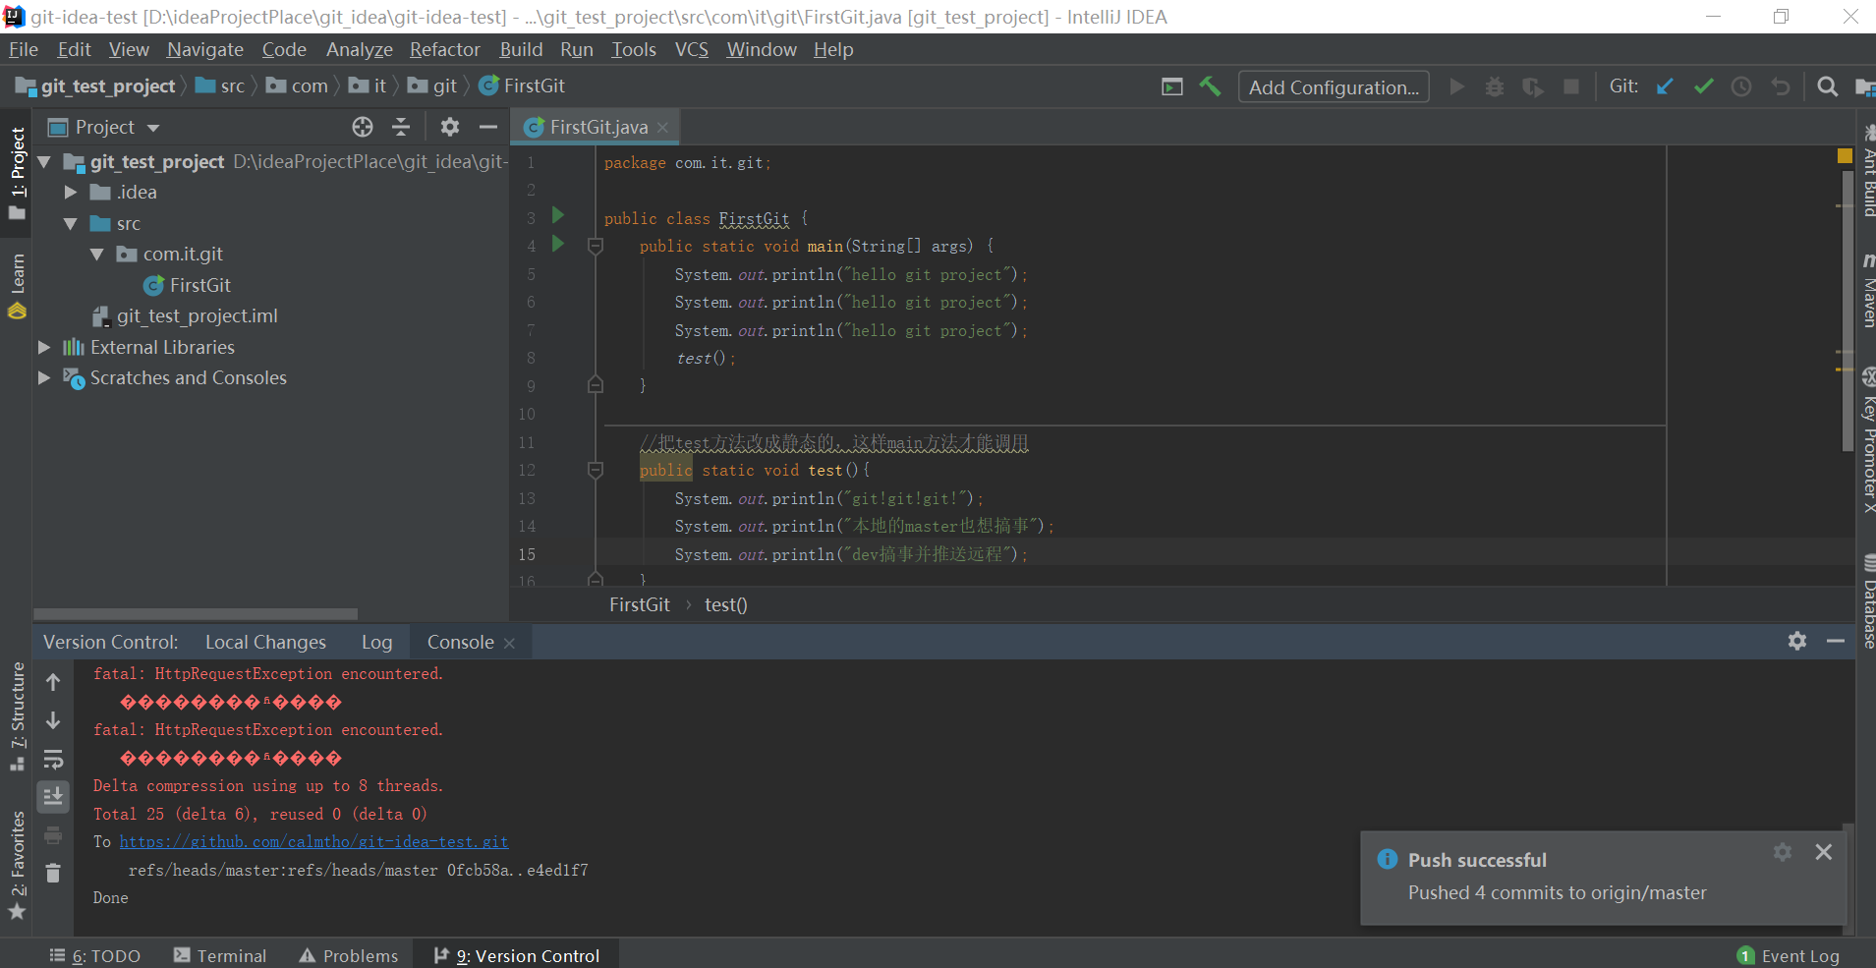Click the Project panel horizontal scrollbar
This screenshot has height=968, width=1876.
(x=196, y=614)
